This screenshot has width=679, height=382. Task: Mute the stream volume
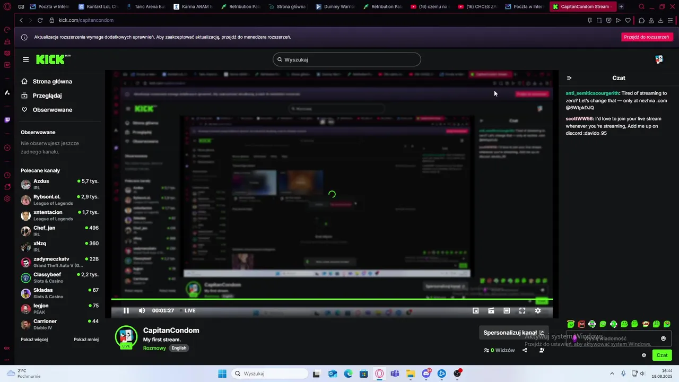click(142, 310)
